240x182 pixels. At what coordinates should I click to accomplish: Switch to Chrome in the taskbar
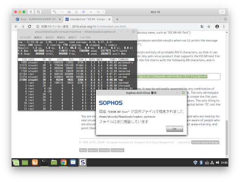tap(63, 162)
